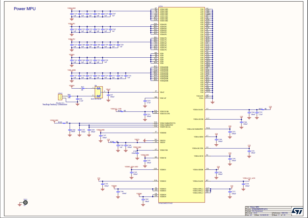Select capacitor C193 symbol
308x218 pixels.
[x=102, y=184]
